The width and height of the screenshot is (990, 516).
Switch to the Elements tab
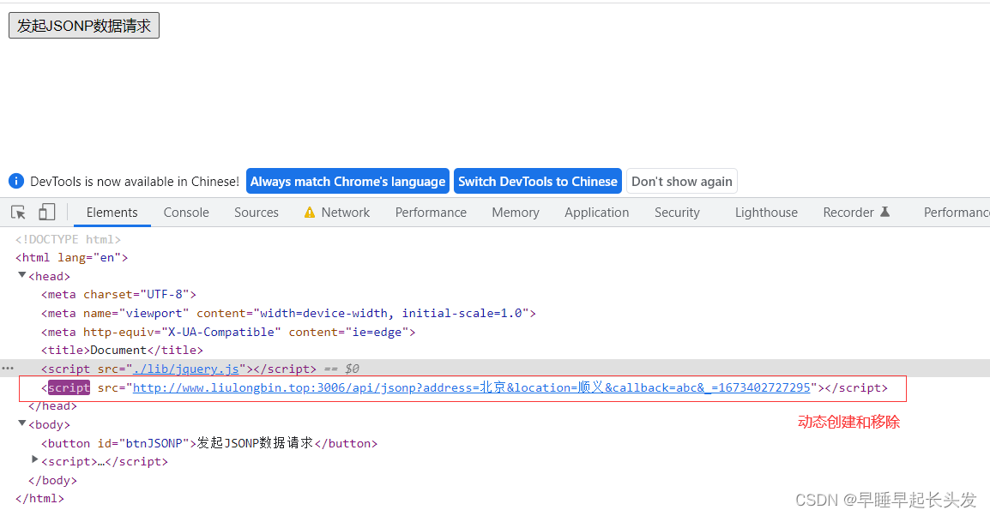pos(112,213)
